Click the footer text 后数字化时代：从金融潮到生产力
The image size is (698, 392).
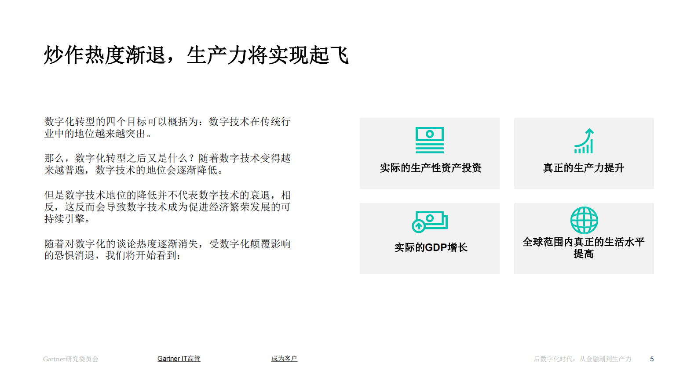(583, 359)
